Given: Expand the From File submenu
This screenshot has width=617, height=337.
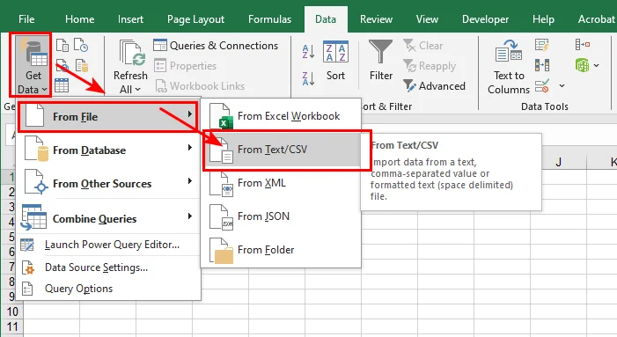Looking at the screenshot, I should pyautogui.click(x=107, y=117).
